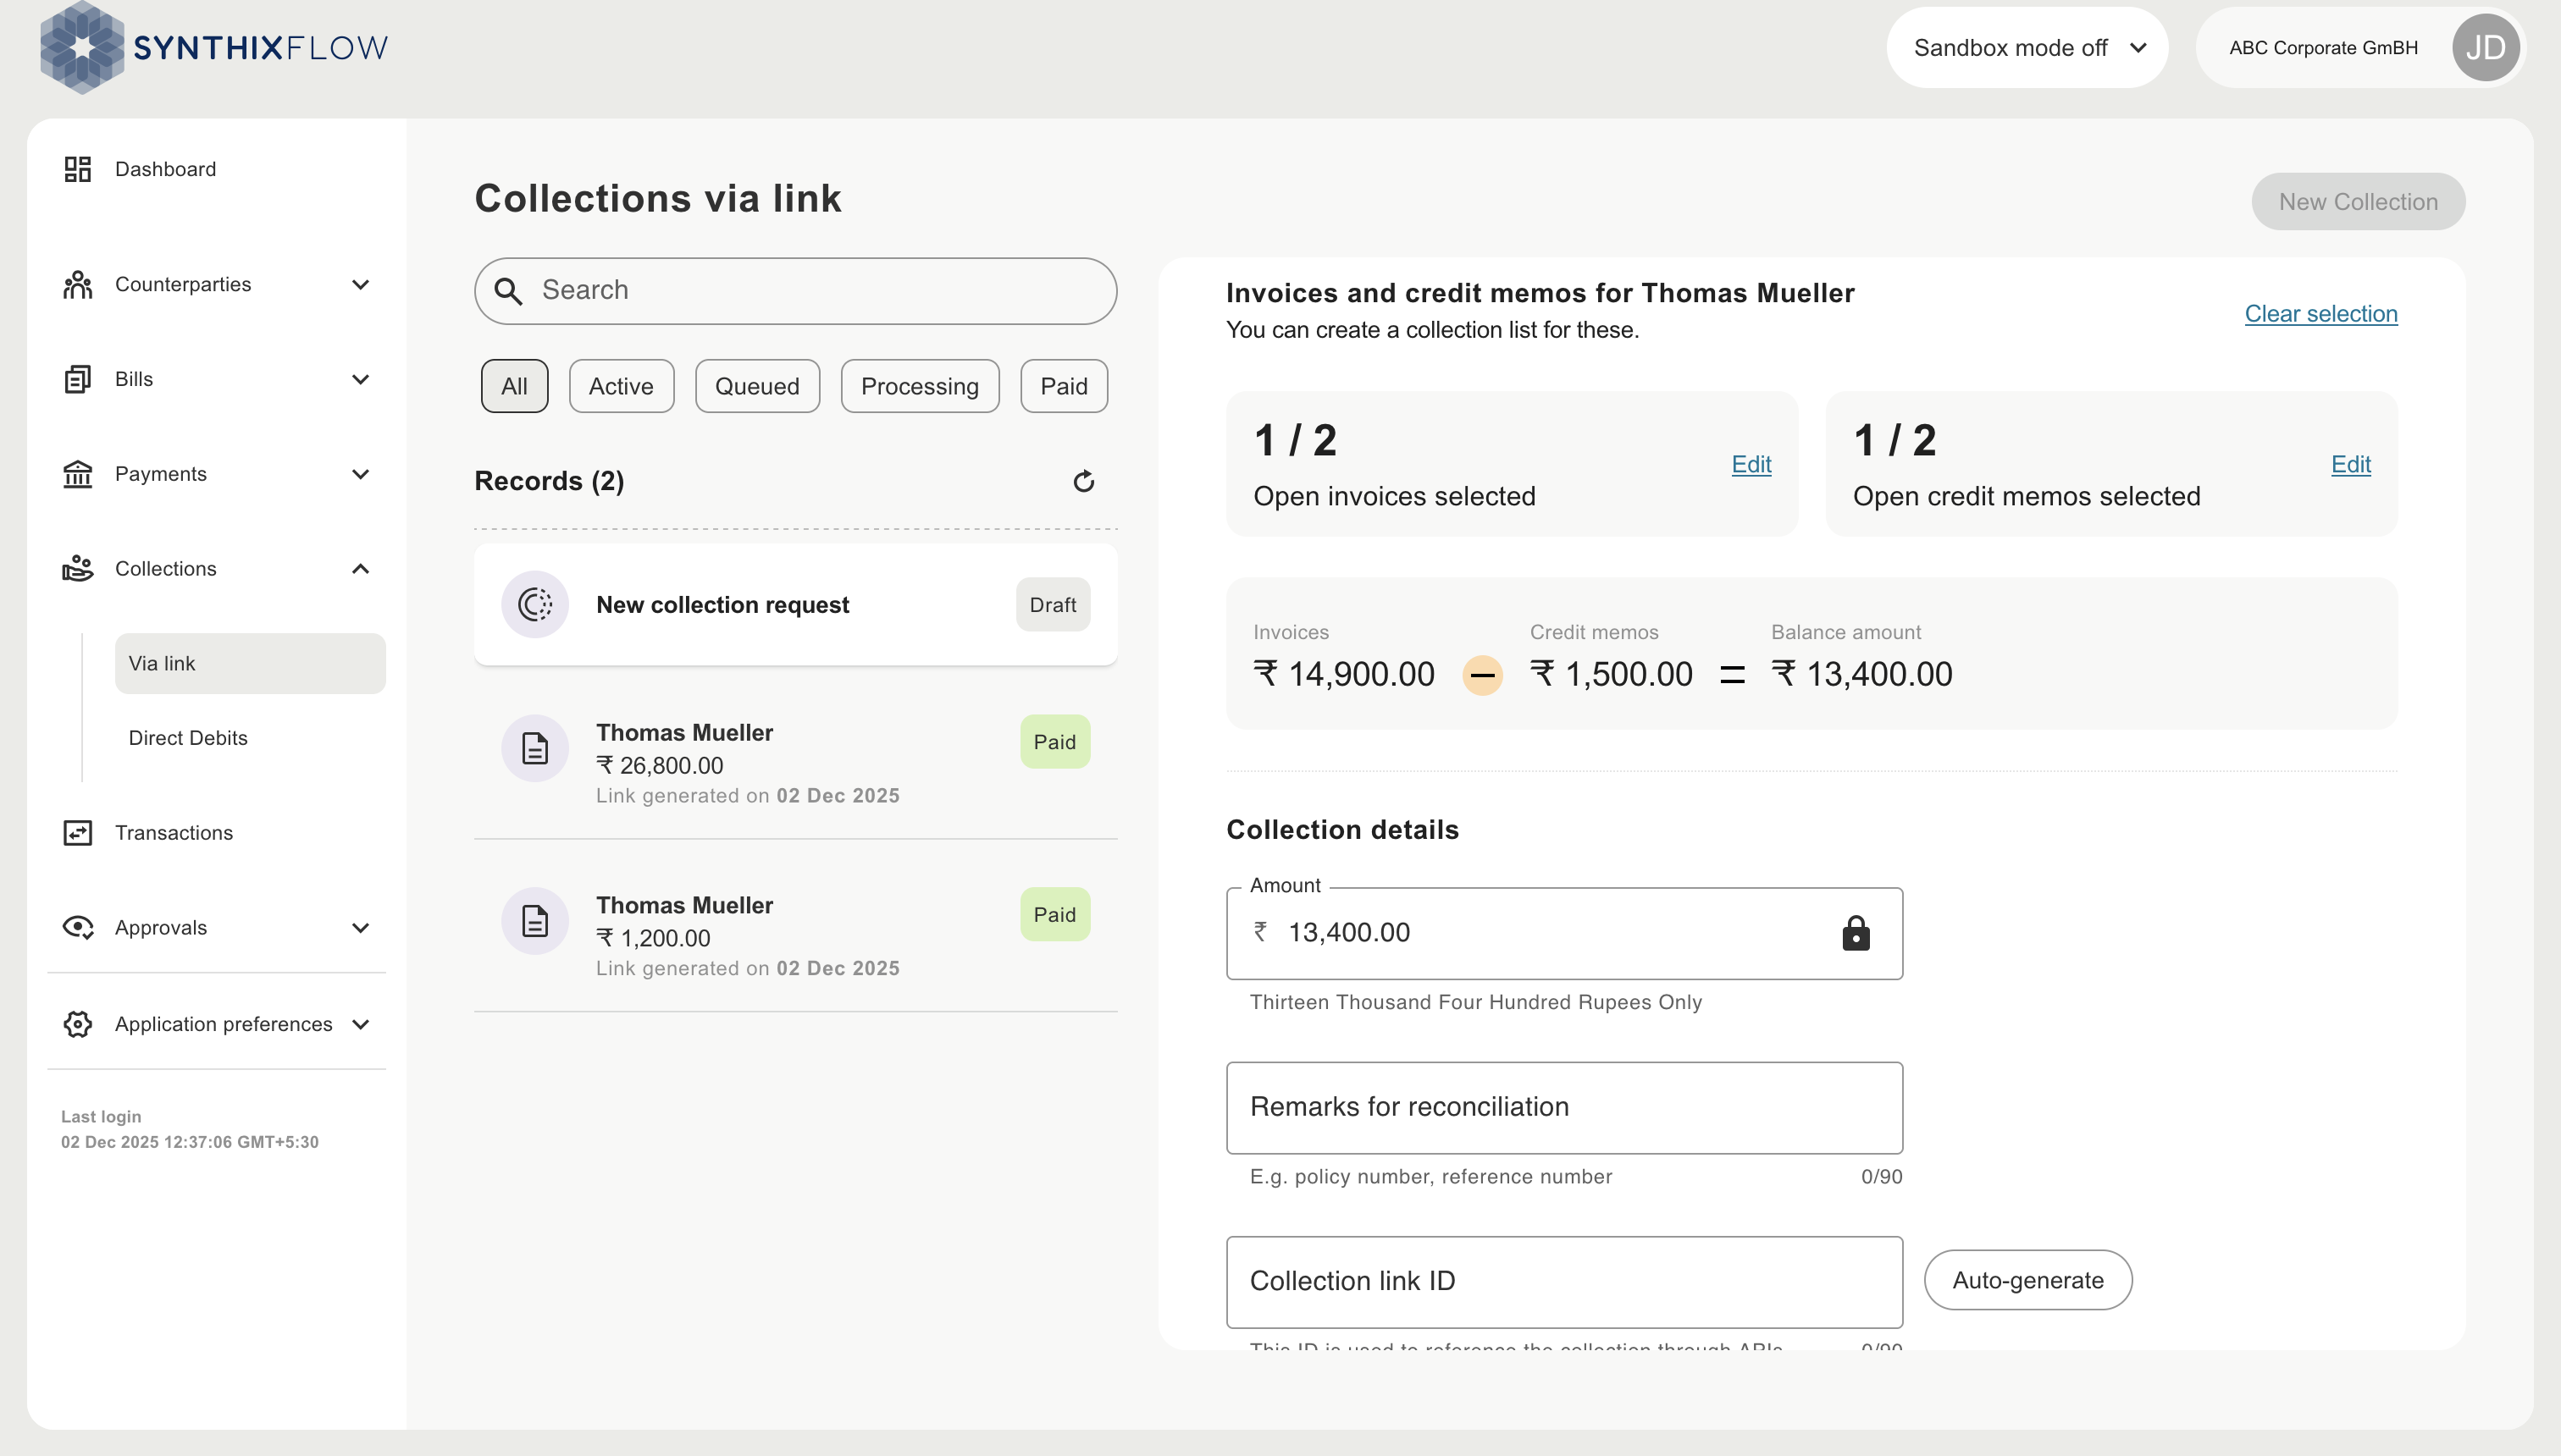Click Thirteen Thousand Four Hundred Rupees Only text

[1475, 1002]
